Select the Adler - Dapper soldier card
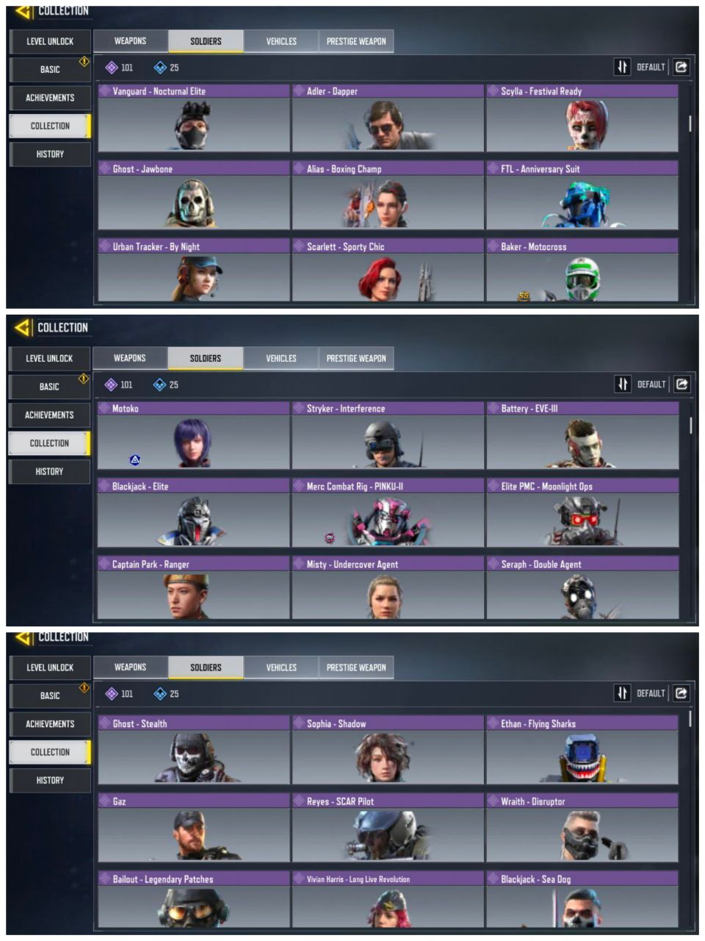The width and height of the screenshot is (705, 941). tap(388, 118)
